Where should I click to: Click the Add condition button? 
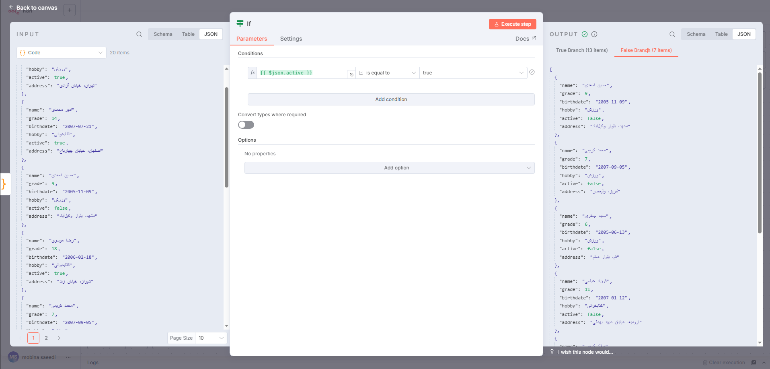pos(391,99)
